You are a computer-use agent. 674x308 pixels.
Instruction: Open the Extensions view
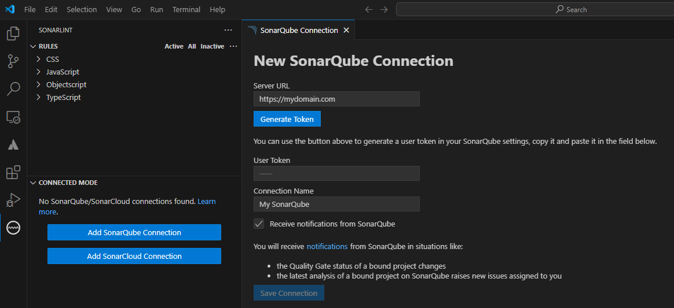coord(13,172)
